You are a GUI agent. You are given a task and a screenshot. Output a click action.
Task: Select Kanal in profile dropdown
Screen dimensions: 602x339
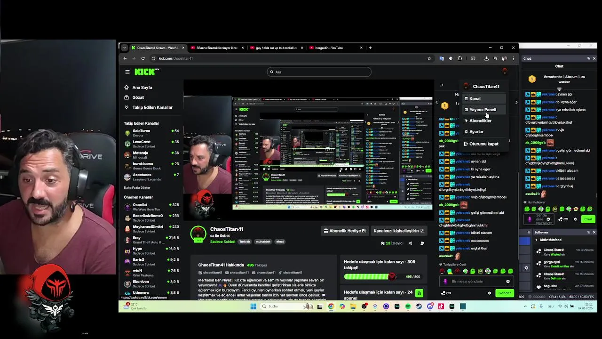[484, 99]
